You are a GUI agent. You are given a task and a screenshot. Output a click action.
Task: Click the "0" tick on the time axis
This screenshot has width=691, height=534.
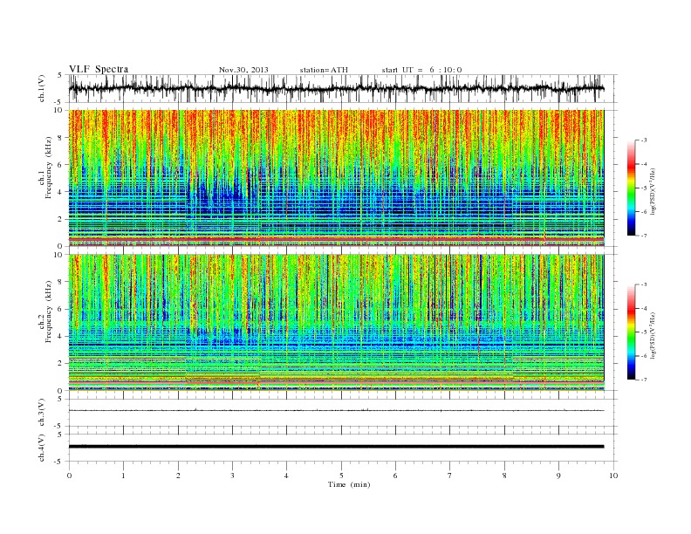69,476
